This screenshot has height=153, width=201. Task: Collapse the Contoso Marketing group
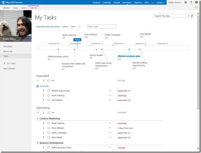point(38,119)
